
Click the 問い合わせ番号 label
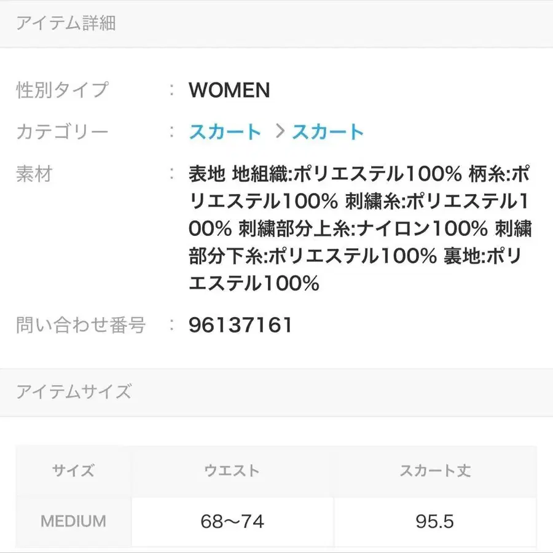pyautogui.click(x=80, y=326)
